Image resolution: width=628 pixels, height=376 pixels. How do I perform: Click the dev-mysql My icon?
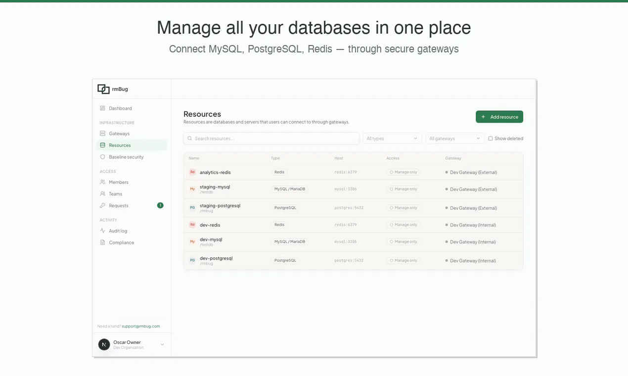[192, 241]
